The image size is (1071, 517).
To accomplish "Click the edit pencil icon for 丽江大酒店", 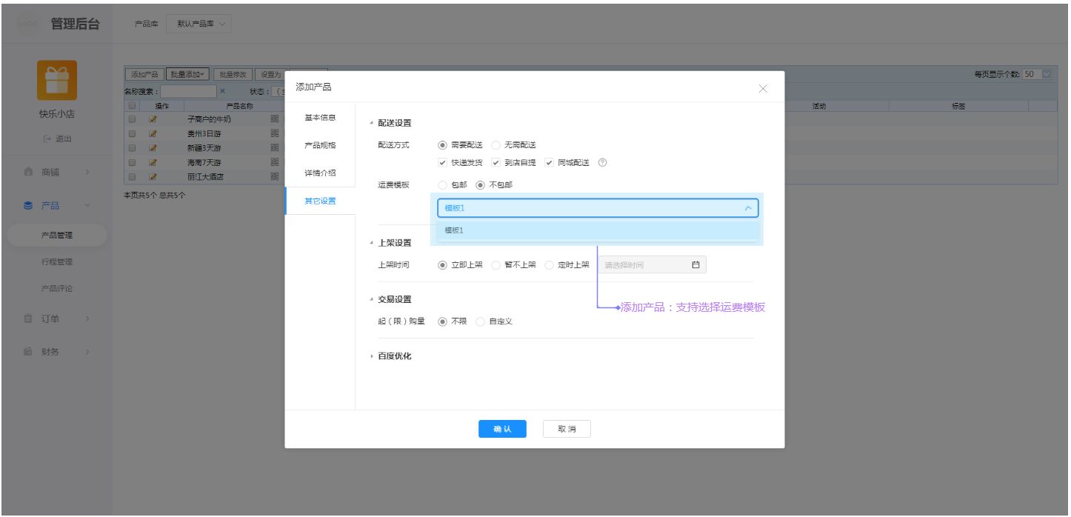I will tap(153, 177).
